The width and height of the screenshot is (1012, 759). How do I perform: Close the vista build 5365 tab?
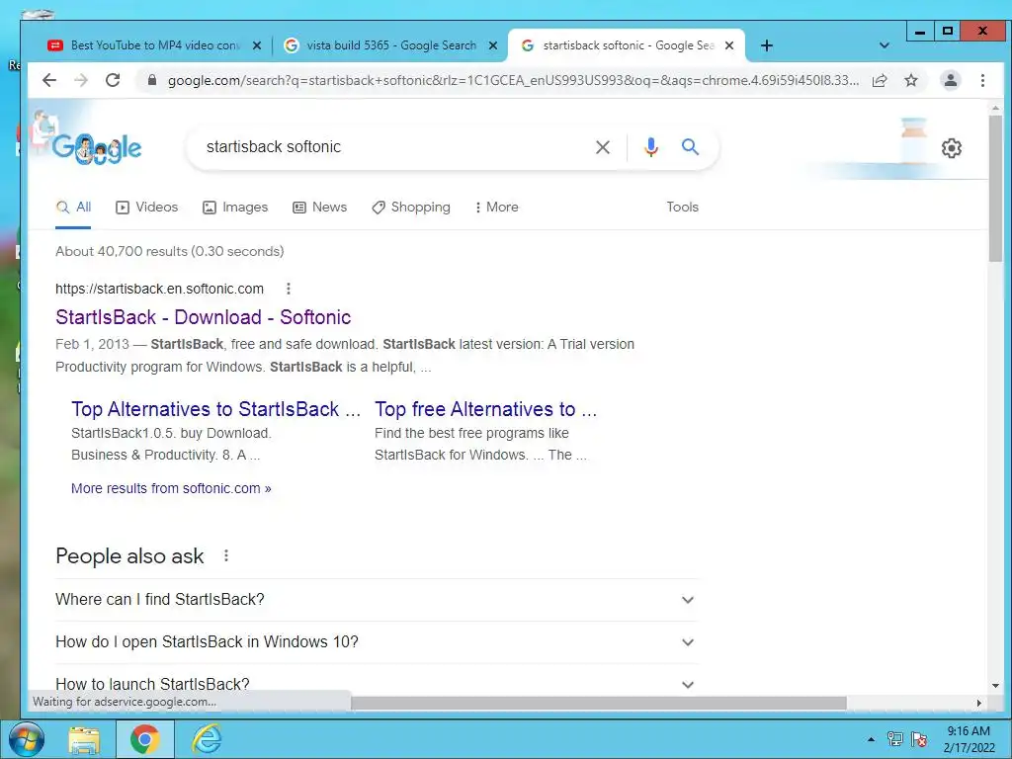(x=493, y=45)
